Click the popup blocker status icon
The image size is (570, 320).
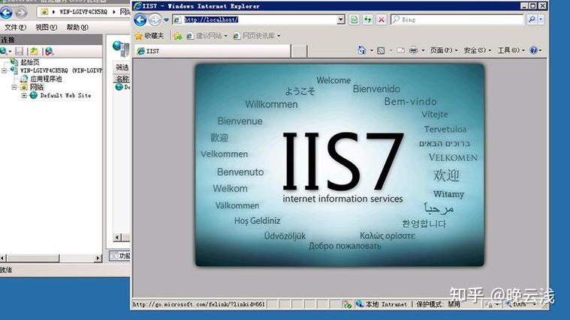coord(347,304)
